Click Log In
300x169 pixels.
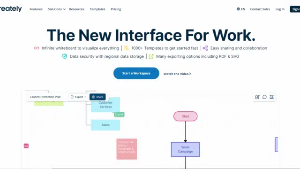280,9
